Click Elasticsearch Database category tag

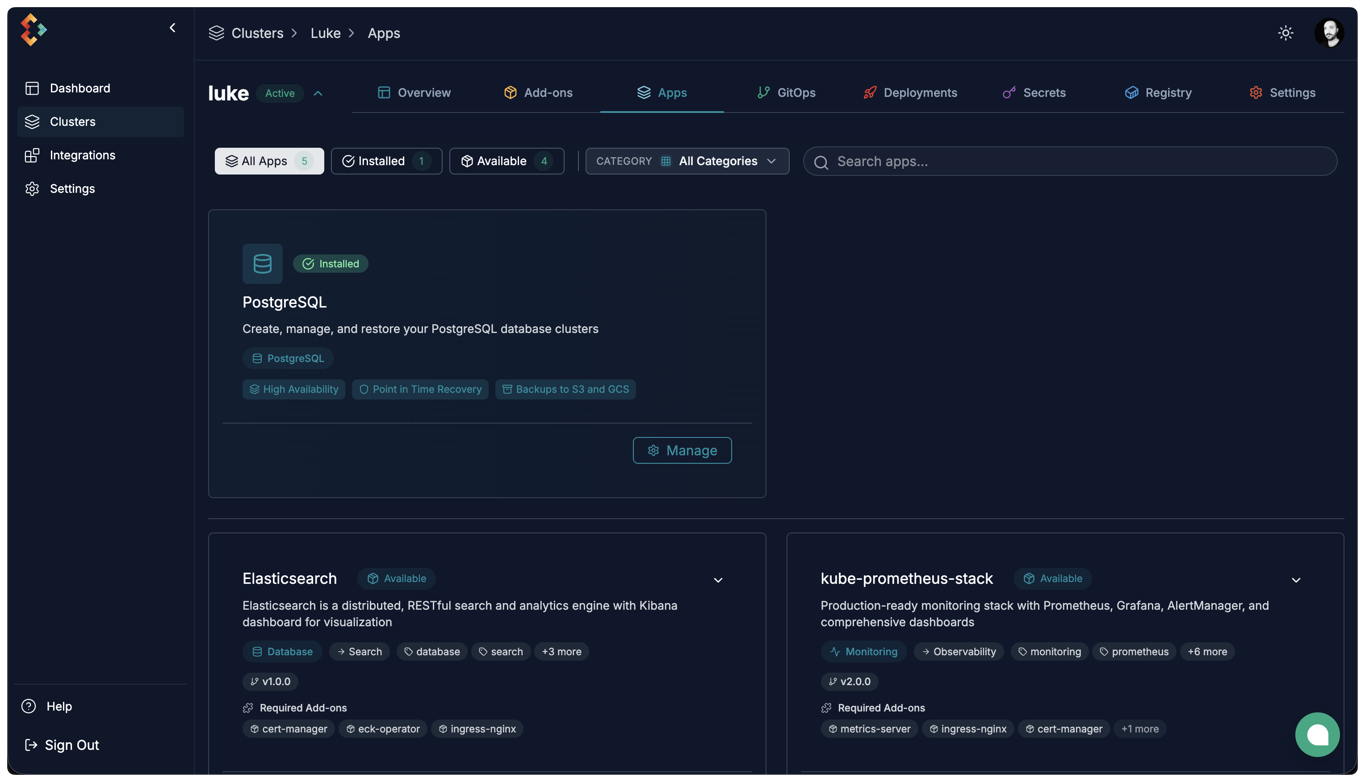click(282, 652)
